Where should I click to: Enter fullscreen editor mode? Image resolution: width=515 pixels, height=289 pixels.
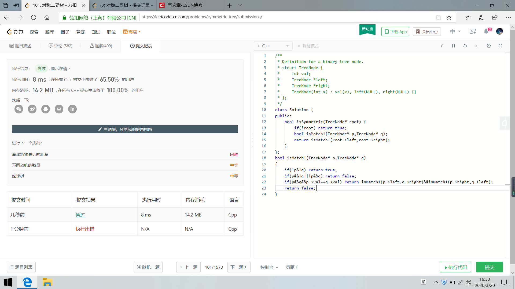click(501, 46)
